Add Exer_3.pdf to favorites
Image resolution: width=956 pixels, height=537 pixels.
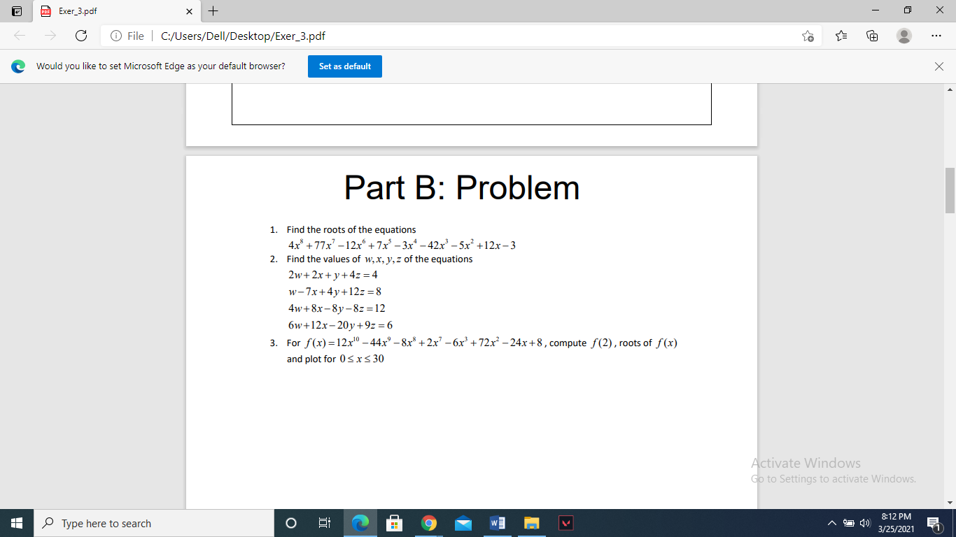coord(808,36)
